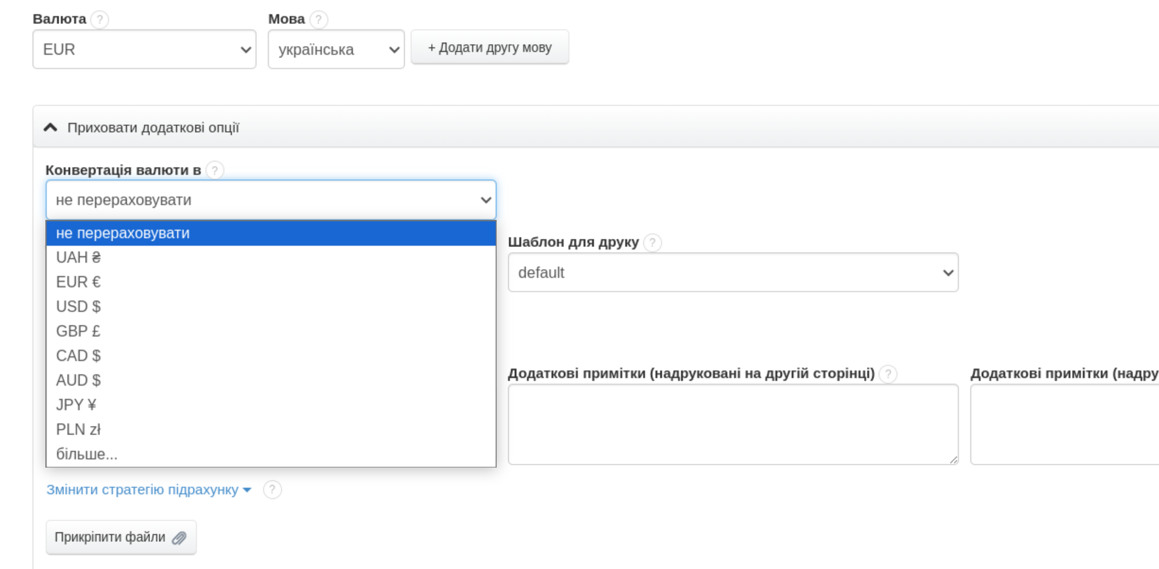This screenshot has height=569, width=1159.
Task: Click help icon next to Конвертація валюти в
Action: tap(215, 170)
